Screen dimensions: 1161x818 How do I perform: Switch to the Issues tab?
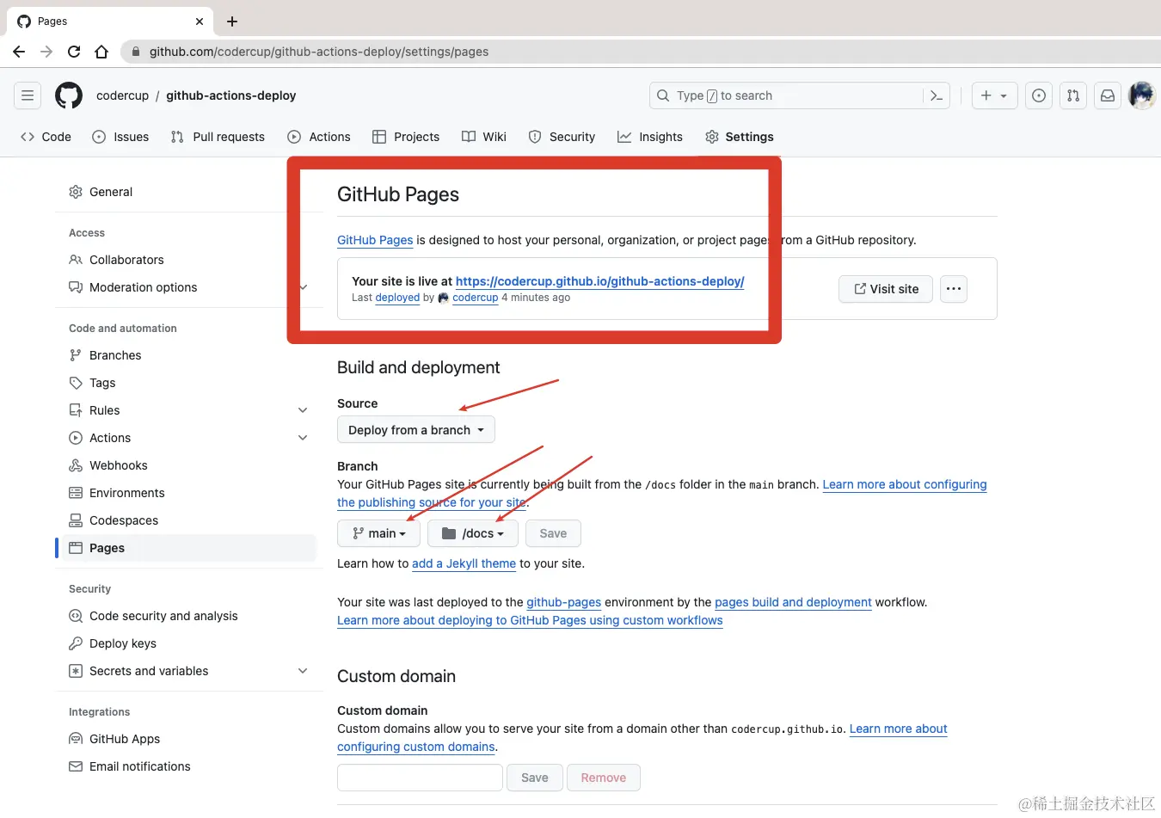pyautogui.click(x=120, y=137)
